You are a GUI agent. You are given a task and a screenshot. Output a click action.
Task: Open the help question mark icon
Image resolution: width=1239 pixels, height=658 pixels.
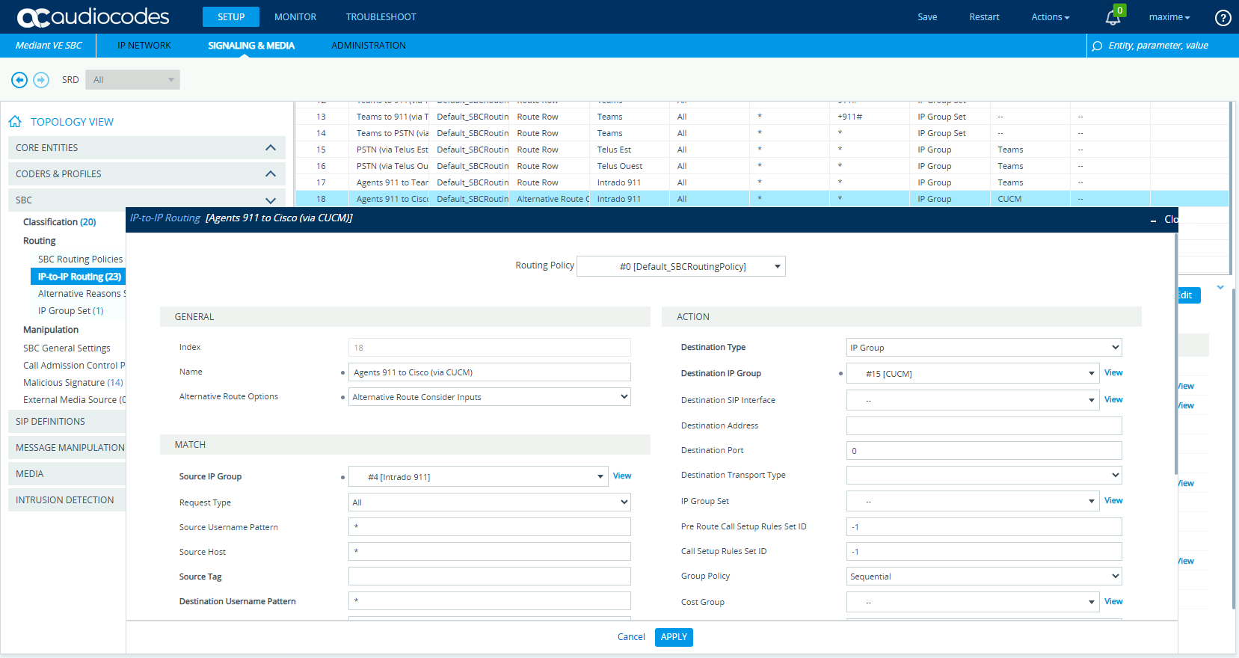pyautogui.click(x=1223, y=17)
